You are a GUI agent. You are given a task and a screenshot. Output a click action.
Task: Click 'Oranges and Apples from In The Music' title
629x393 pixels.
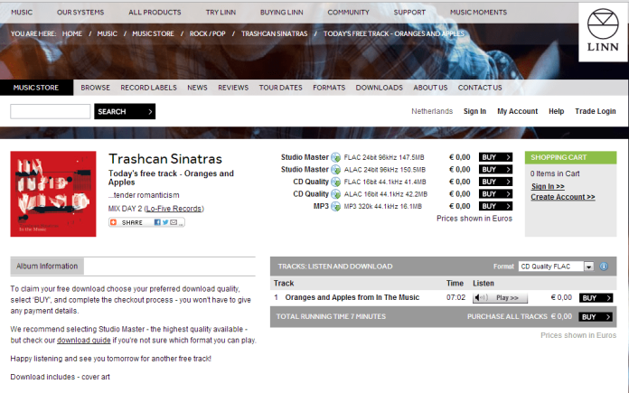point(352,297)
